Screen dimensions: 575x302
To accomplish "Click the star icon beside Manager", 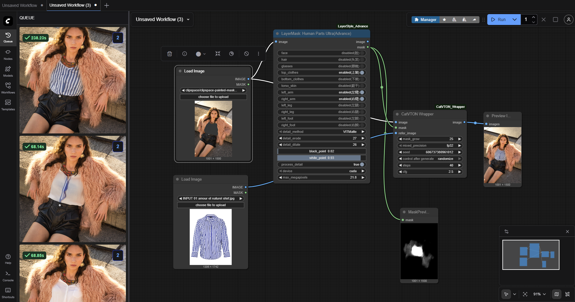I will (444, 20).
